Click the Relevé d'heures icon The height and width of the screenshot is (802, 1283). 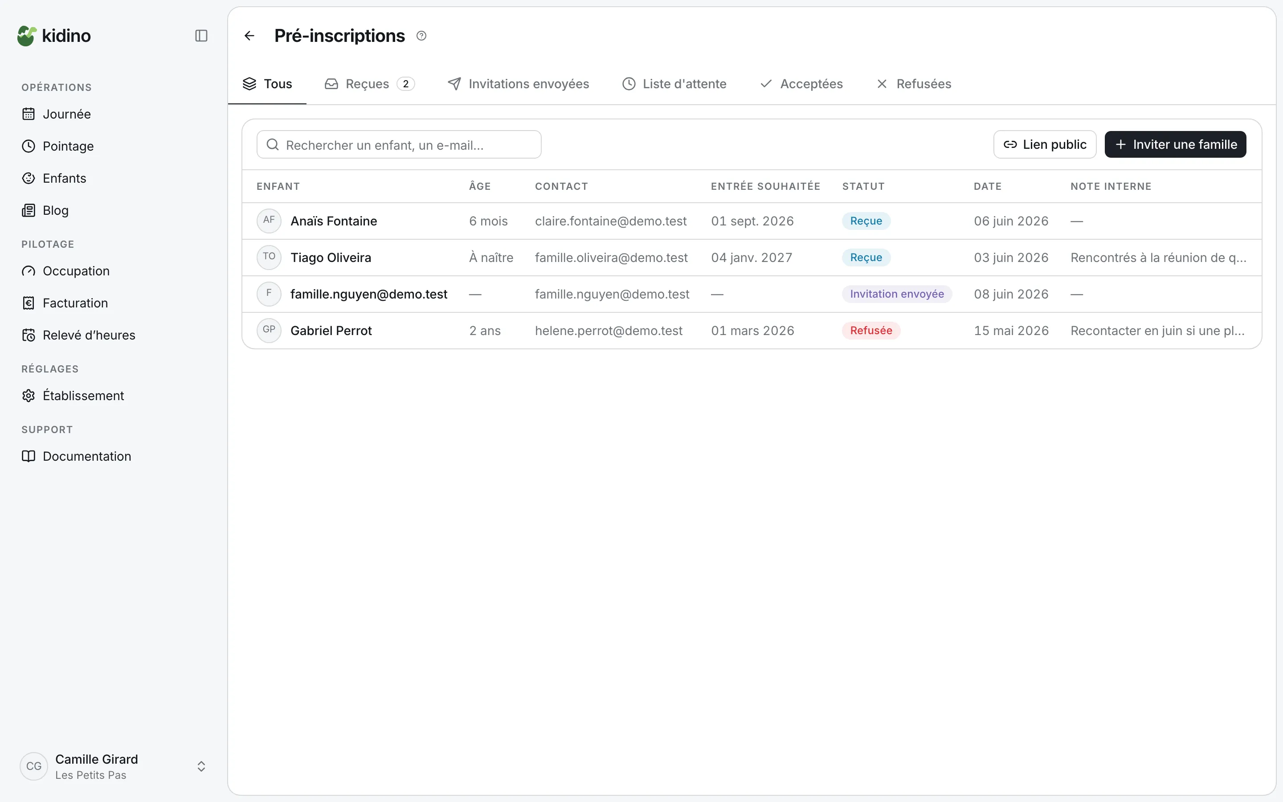[x=29, y=335]
